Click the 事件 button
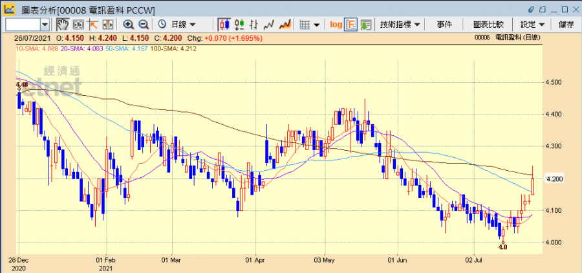The height and width of the screenshot is (273, 582). click(x=444, y=24)
